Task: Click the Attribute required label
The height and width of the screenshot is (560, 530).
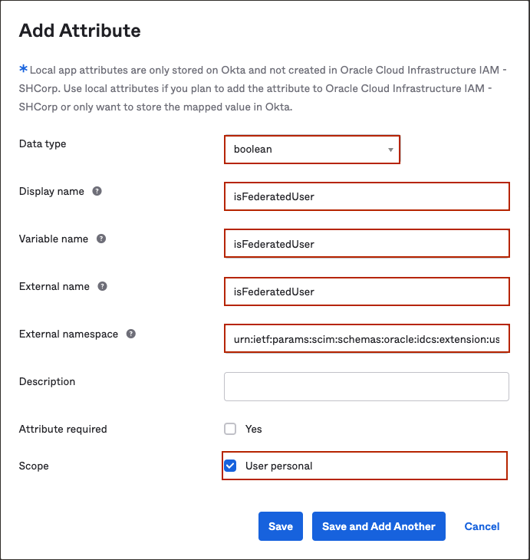Action: (x=63, y=429)
